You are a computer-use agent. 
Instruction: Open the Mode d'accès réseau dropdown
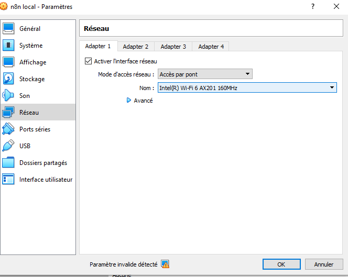[x=205, y=74]
